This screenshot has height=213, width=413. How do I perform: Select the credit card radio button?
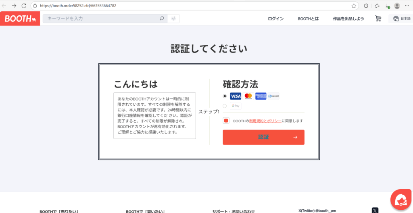point(225,96)
